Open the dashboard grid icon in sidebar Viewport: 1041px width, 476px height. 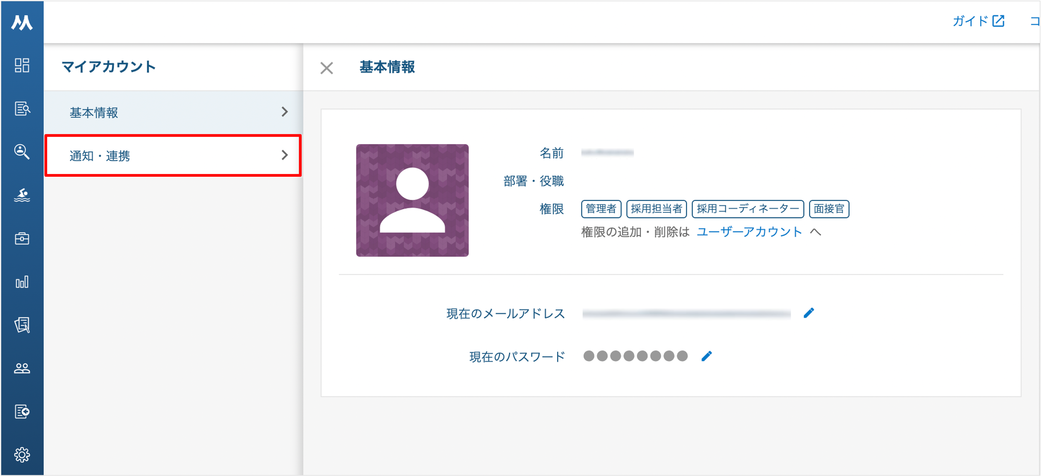[22, 65]
